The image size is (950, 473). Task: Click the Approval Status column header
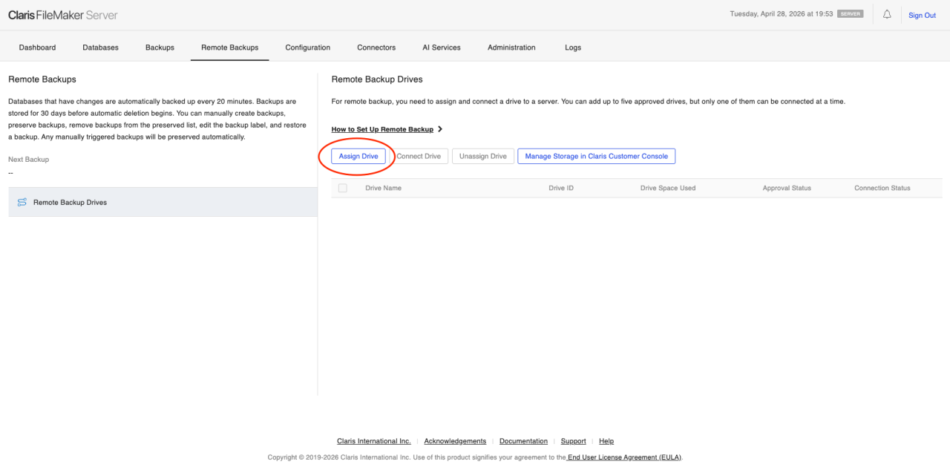pos(787,188)
